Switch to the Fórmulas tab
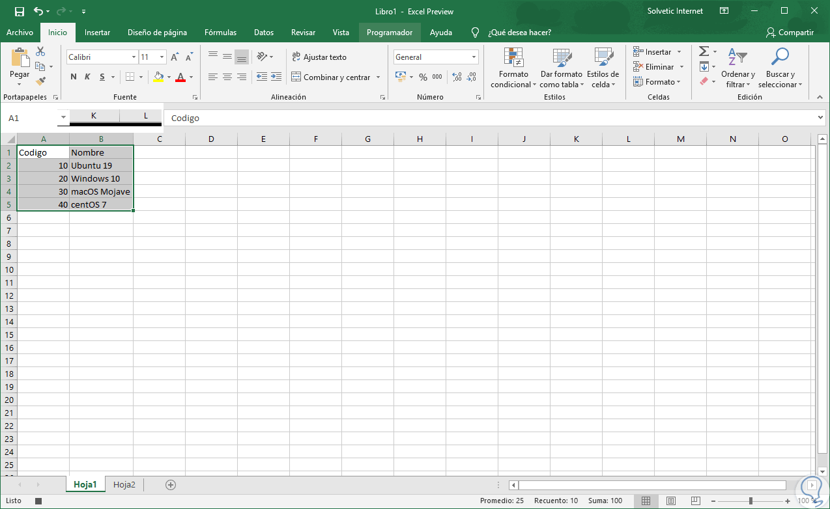The width and height of the screenshot is (830, 509). (220, 33)
